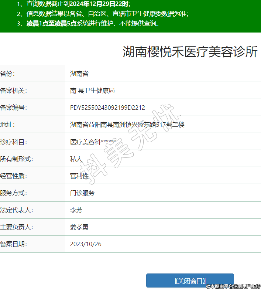This screenshot has height=289, width=261.
Task: Click the 经营性质 value 营利性
Action: tap(79, 176)
